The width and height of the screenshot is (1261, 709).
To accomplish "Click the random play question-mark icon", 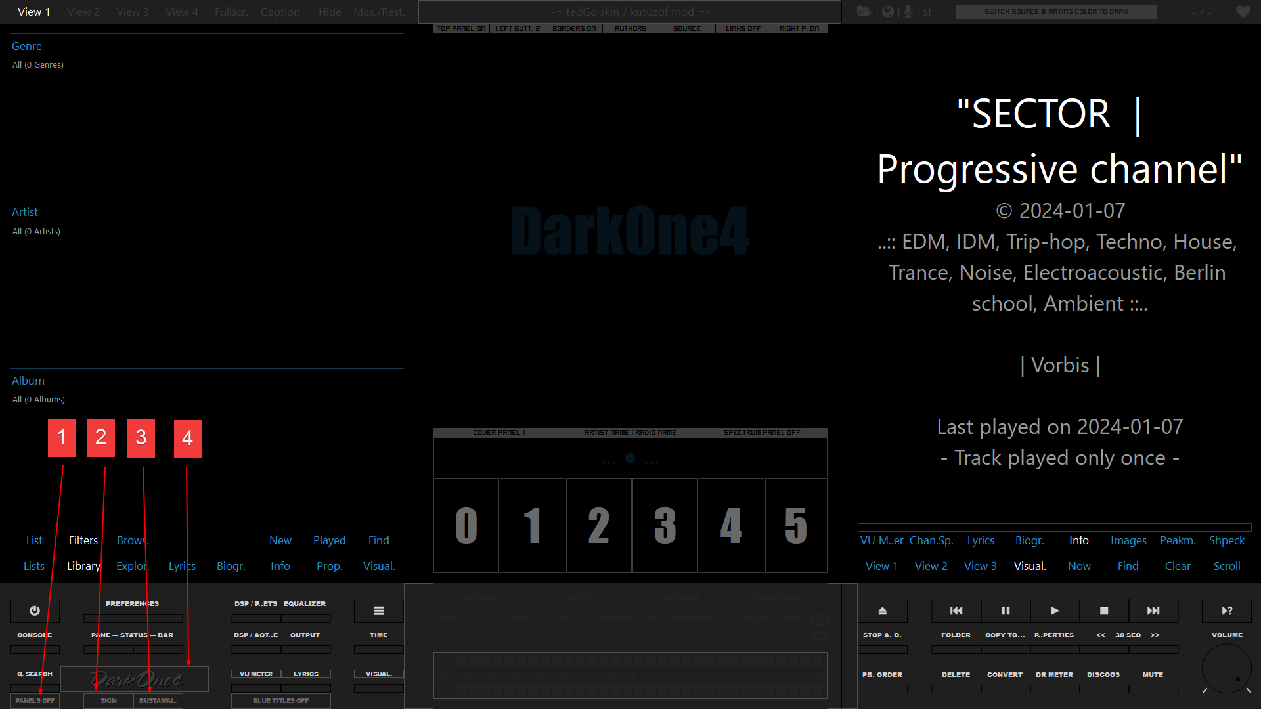I will pos(1227,611).
